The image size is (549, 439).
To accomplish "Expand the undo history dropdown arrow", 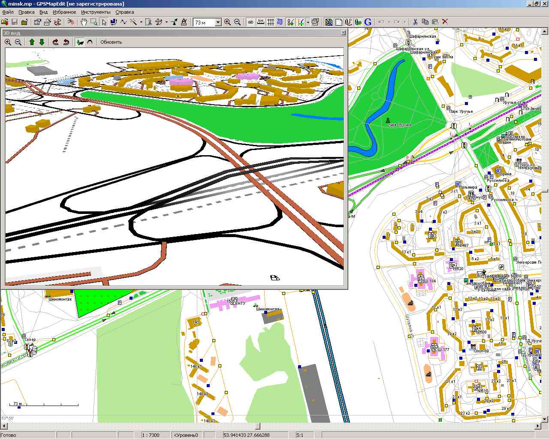I will coord(388,22).
